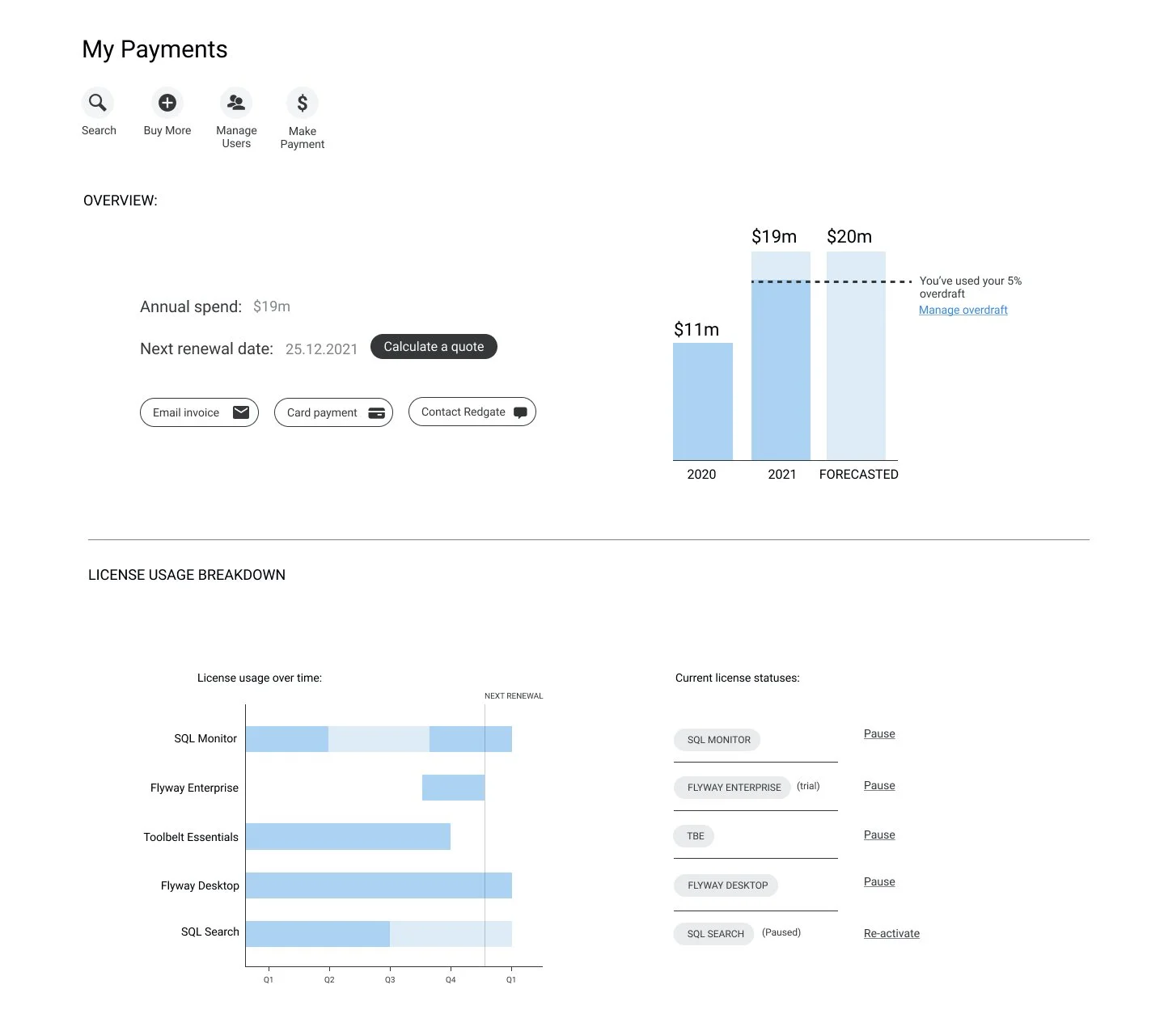Click credit card icon in Card payment button

pyautogui.click(x=376, y=413)
